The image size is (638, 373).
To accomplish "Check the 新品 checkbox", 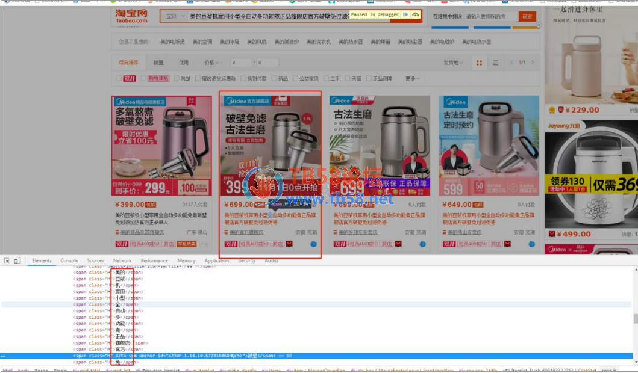I will [274, 78].
